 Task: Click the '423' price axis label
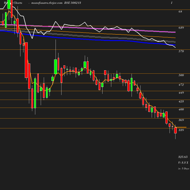pyautogui.click(x=181, y=101)
